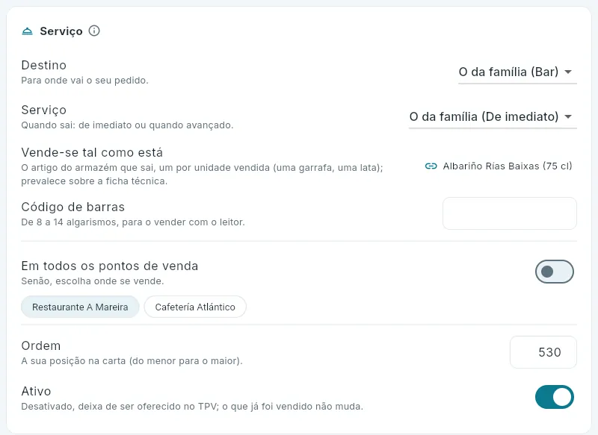This screenshot has width=598, height=435.
Task: Click the Ordem label
Action: (x=41, y=345)
